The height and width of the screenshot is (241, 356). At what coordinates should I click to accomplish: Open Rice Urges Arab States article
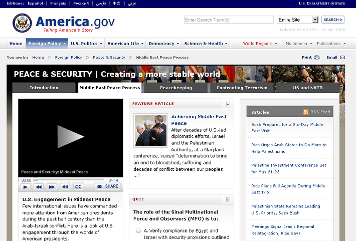pyautogui.click(x=289, y=148)
